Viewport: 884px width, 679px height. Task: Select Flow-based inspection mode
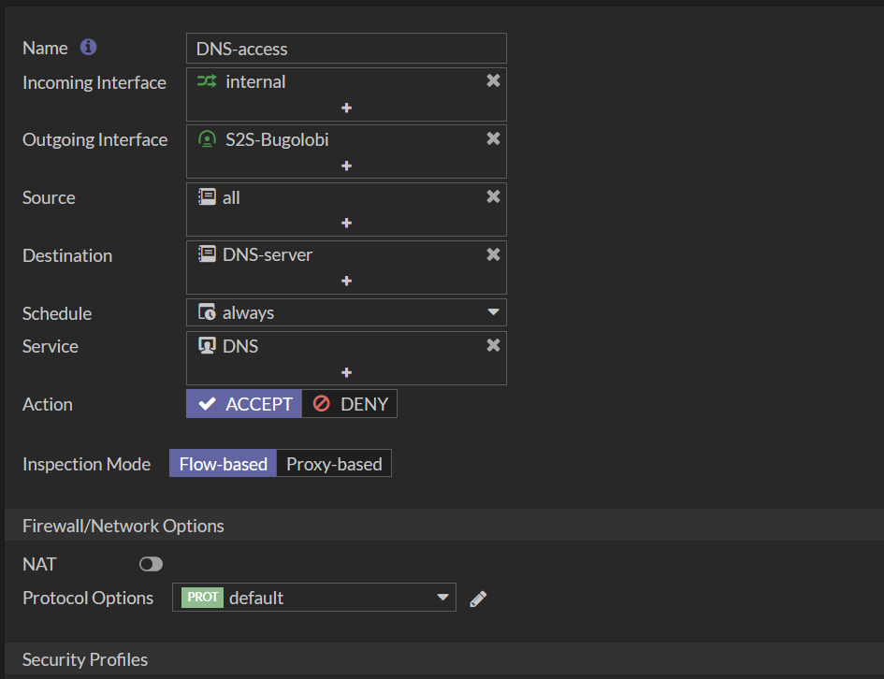(x=223, y=464)
